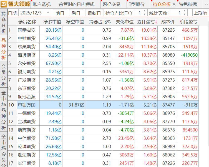The image size is (209, 167).
Task: Click the 67.90亿 net long cell
Action: [x=51, y=63]
